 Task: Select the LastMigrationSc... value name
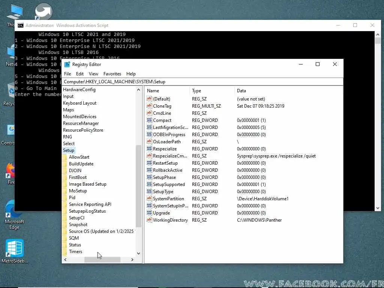point(171,127)
